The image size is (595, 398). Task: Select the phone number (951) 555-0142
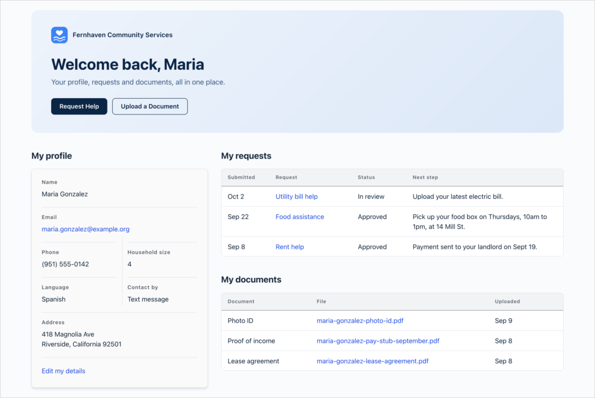coord(65,264)
